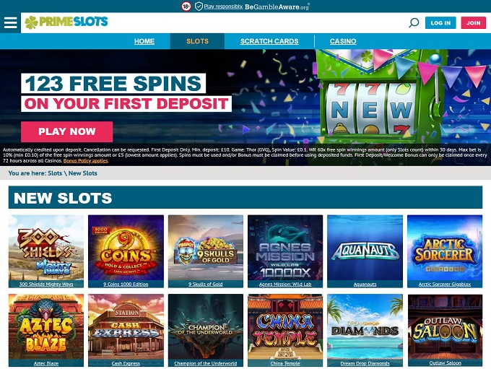Open the Bonus Policy applies link
Image resolution: width=491 pixels, height=369 pixels.
click(86, 161)
